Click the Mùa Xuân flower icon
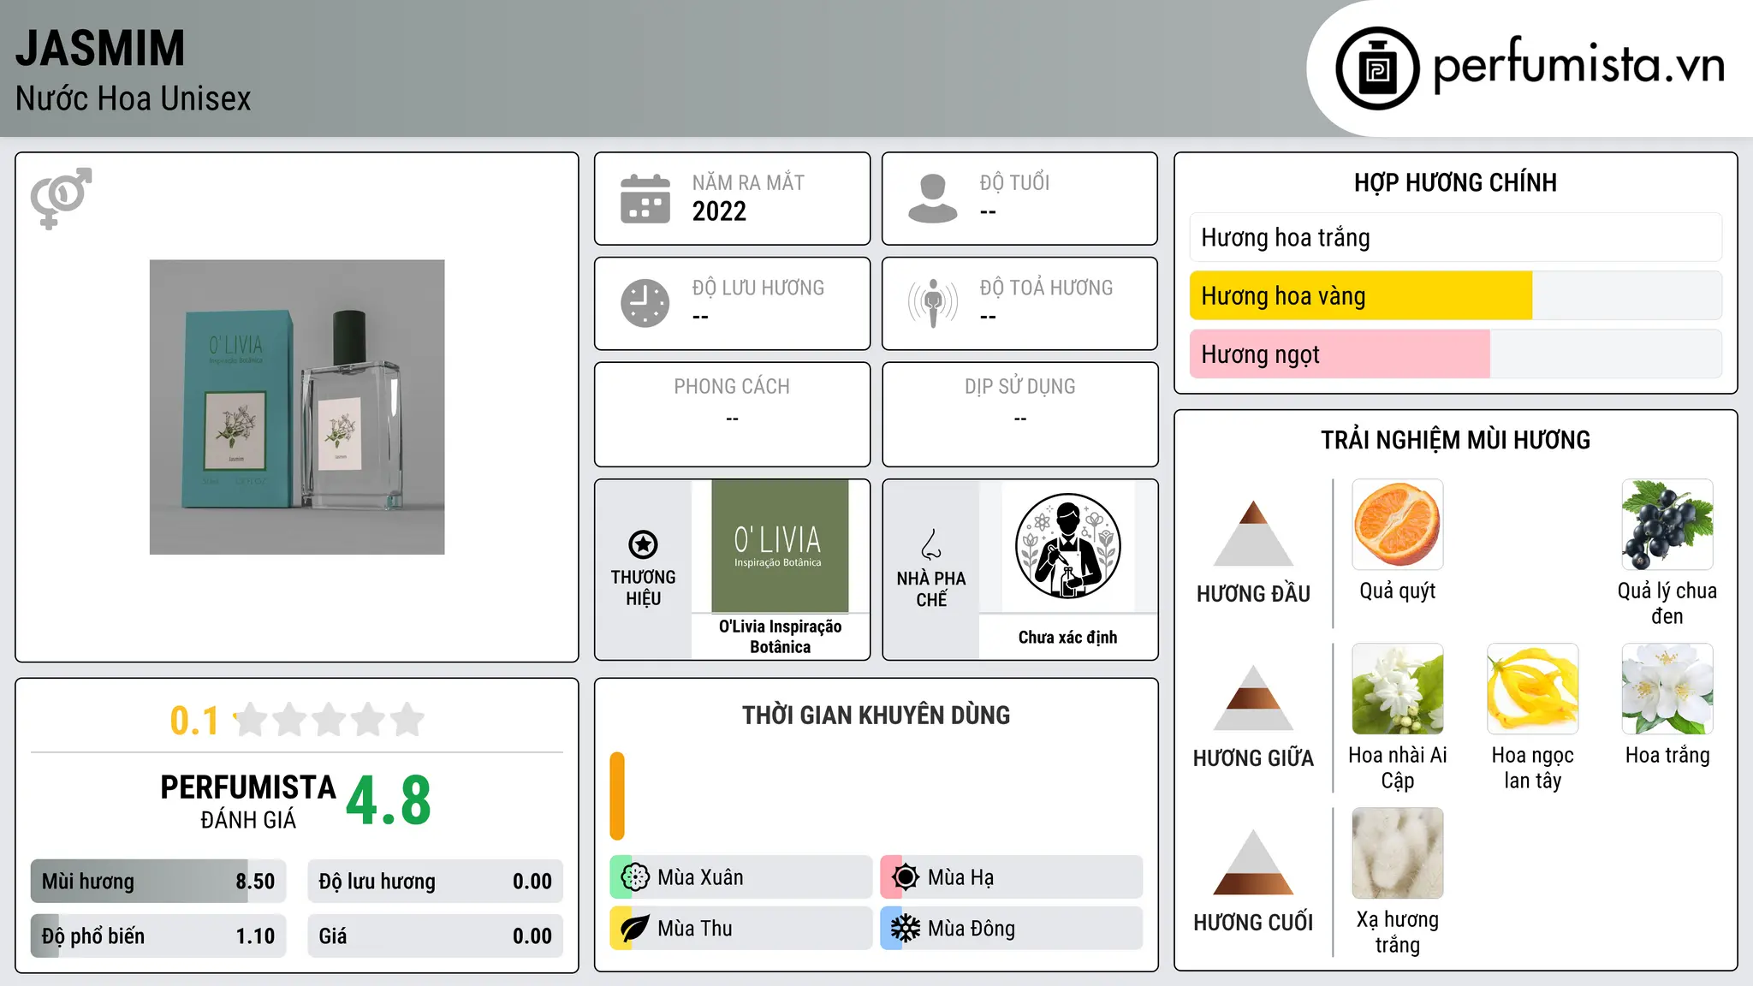This screenshot has width=1753, height=986. 635,877
